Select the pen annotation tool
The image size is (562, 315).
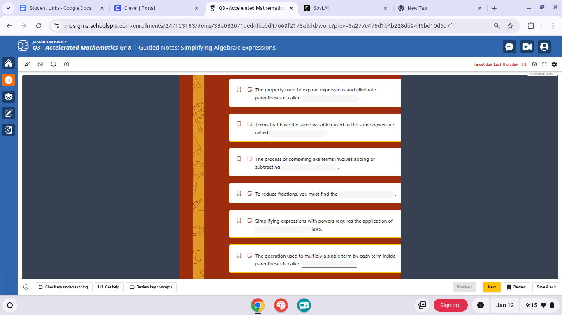27,64
